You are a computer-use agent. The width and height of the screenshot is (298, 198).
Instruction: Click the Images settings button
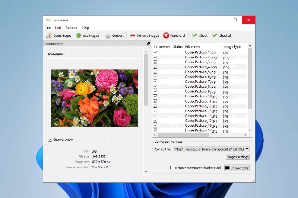[237, 157]
